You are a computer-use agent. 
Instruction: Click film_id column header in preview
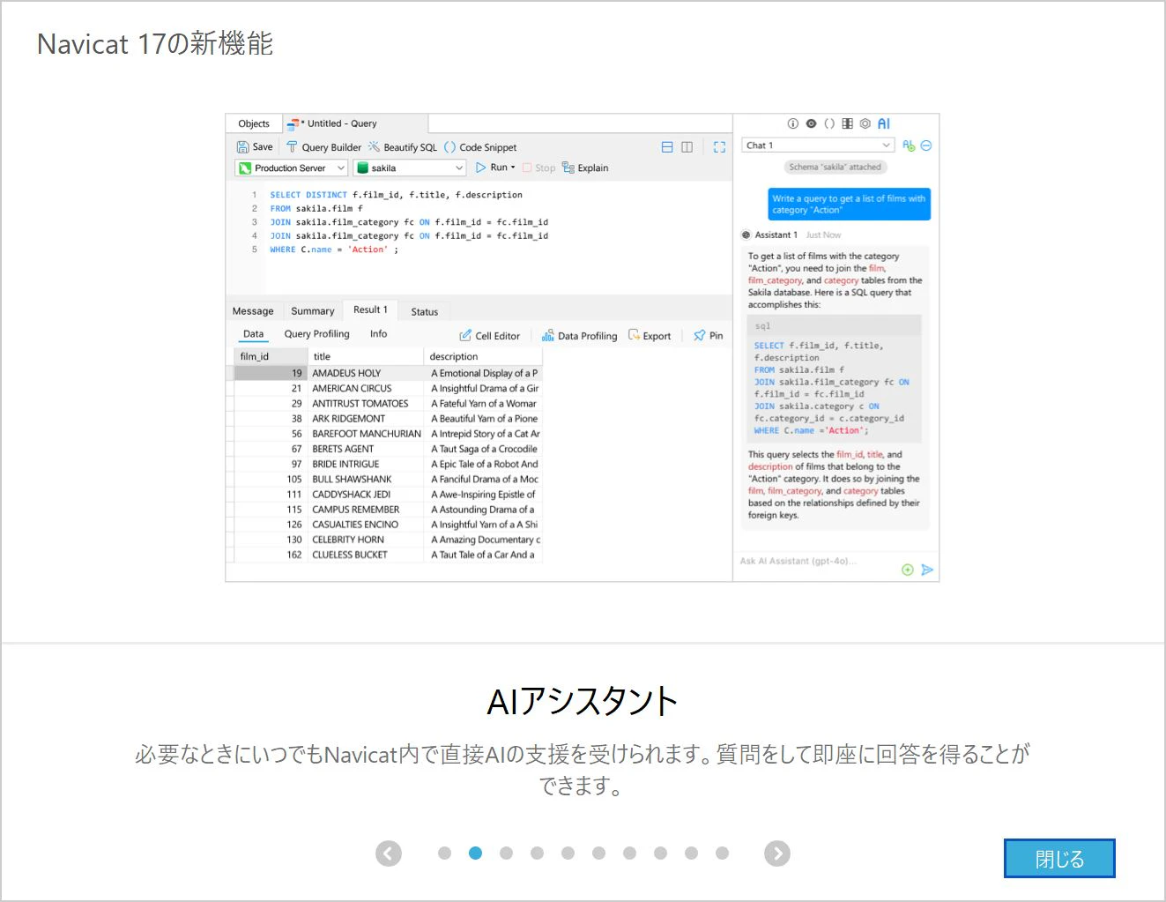[x=271, y=356]
